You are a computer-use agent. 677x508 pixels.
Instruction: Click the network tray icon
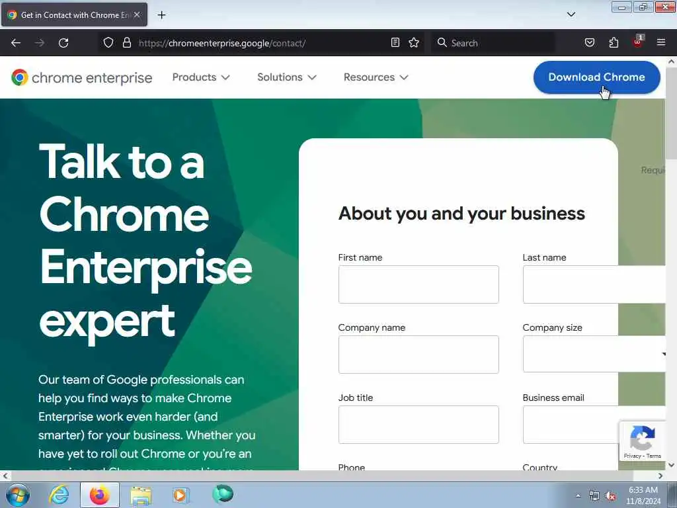pos(594,496)
